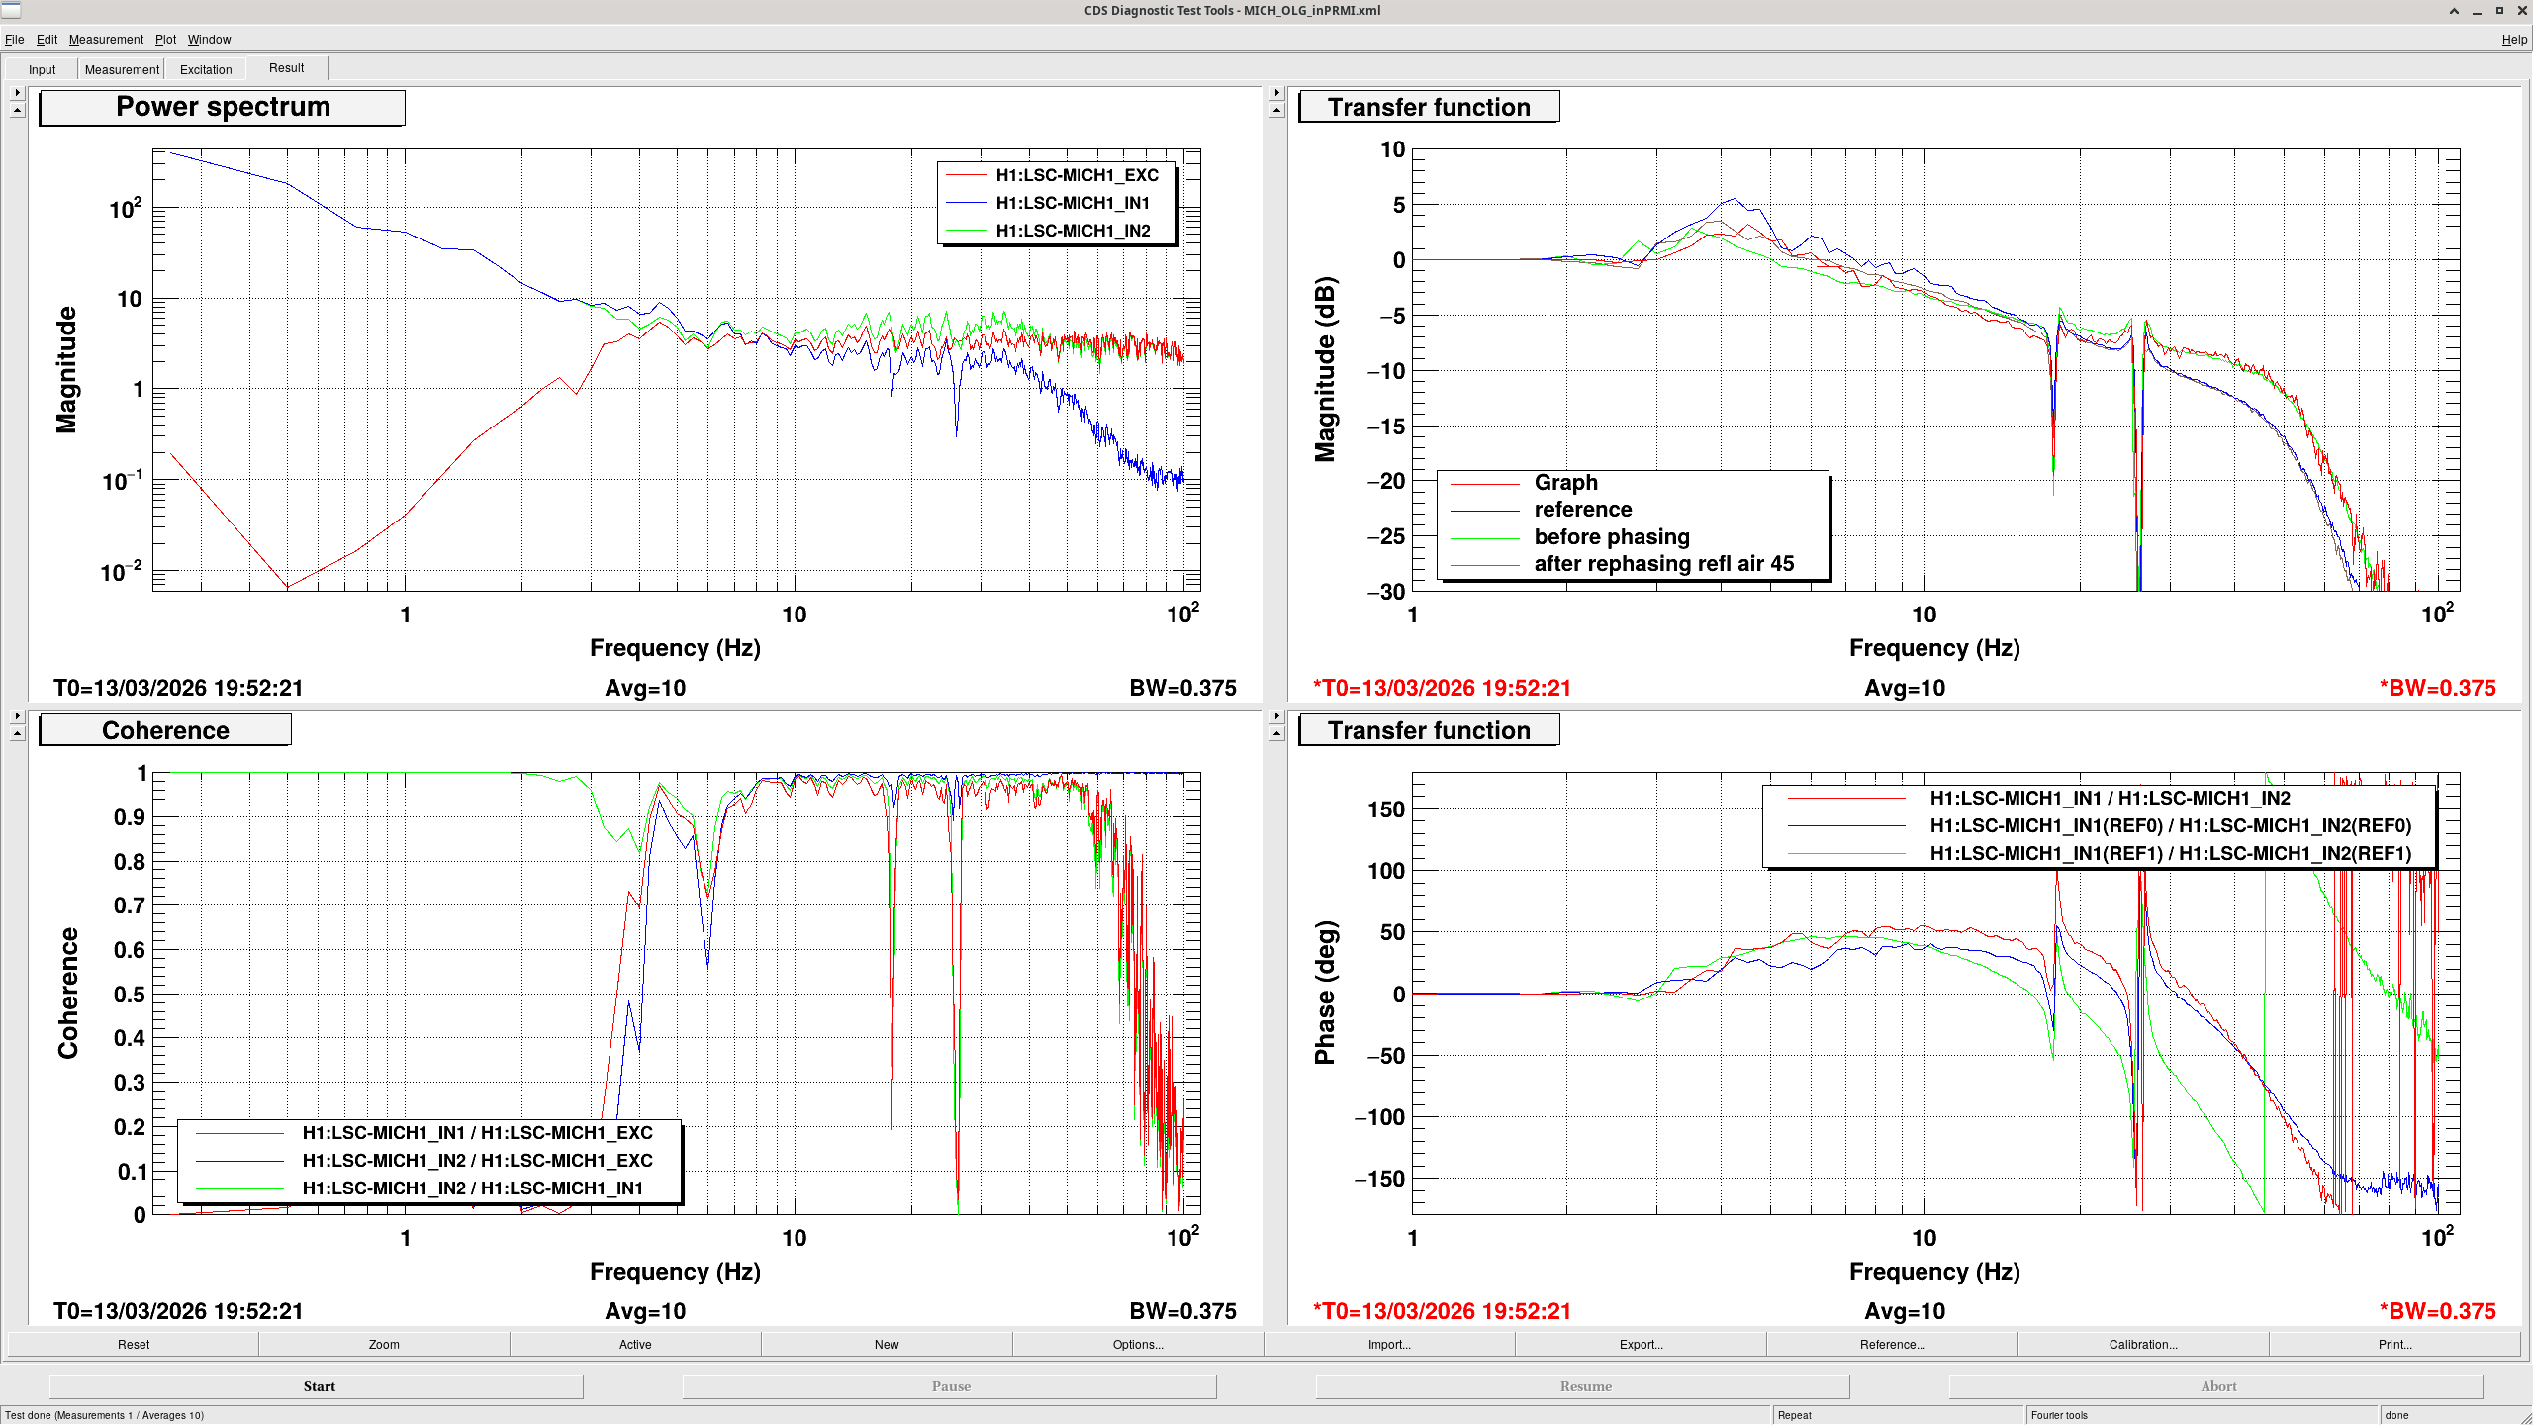Open the Calibration... dialog
Image resolution: width=2533 pixels, height=1425 pixels.
click(x=2143, y=1344)
